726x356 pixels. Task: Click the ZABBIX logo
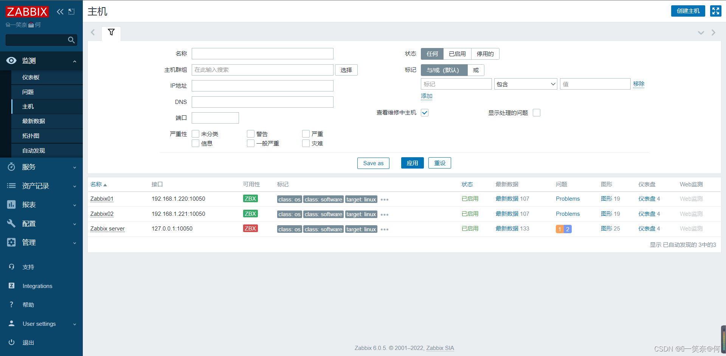coord(27,12)
